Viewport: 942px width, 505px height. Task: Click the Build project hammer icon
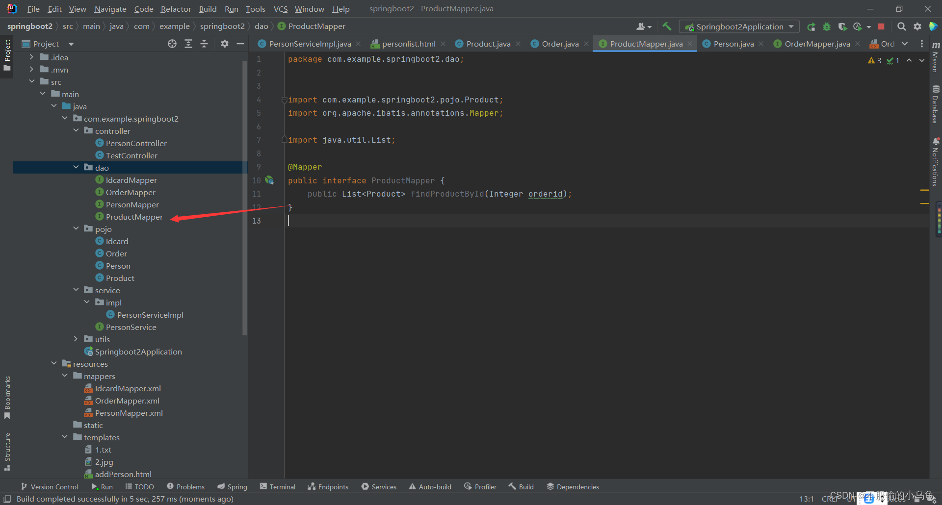667,26
